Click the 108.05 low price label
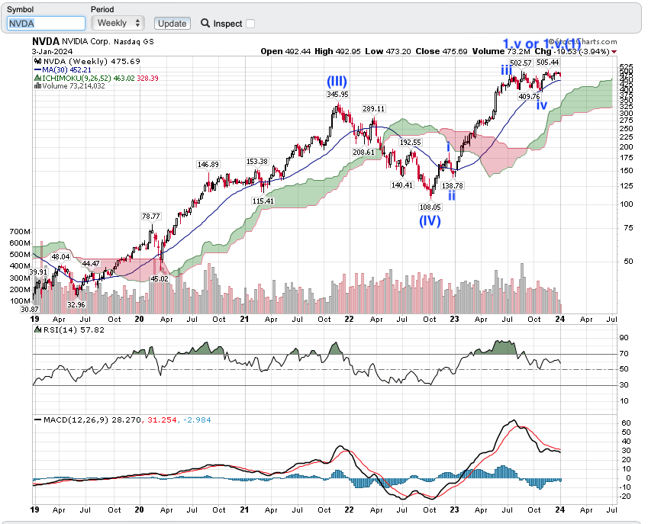 click(430, 207)
